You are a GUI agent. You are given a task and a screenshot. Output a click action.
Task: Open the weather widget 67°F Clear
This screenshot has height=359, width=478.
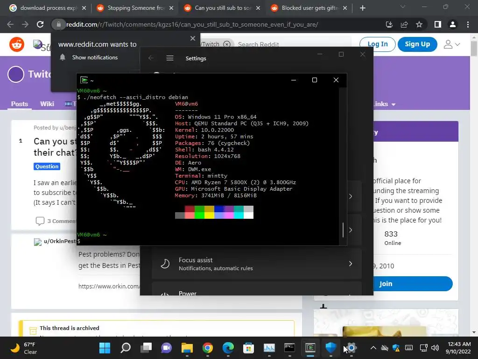click(23, 348)
